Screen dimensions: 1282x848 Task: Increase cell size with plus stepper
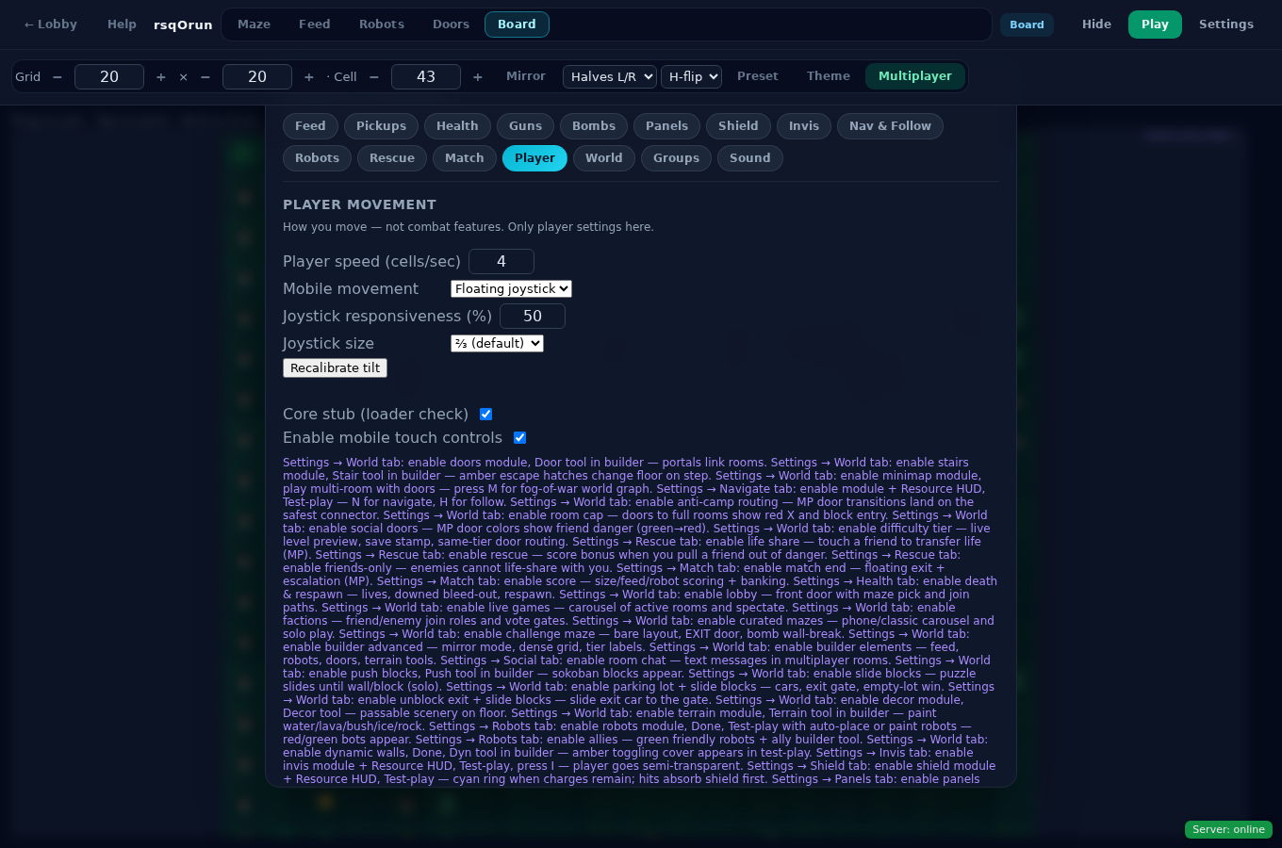[478, 77]
